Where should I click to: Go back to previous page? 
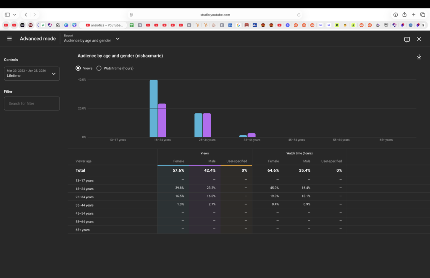26,15
